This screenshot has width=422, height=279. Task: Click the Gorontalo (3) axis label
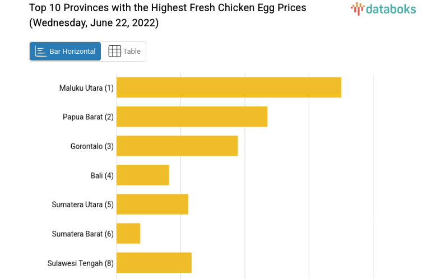[92, 146]
